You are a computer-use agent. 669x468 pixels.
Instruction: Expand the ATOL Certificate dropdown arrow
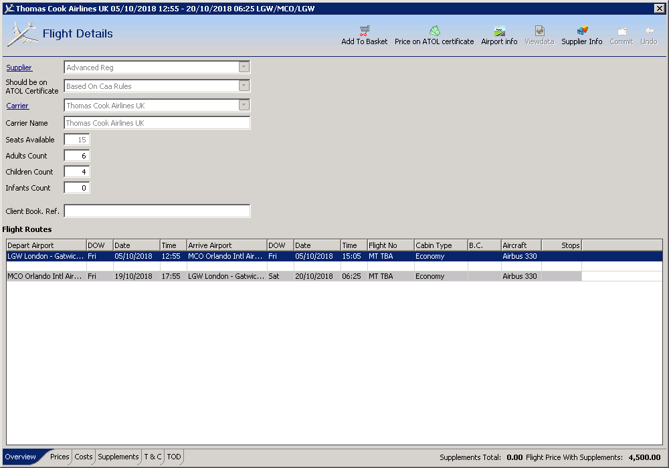[244, 86]
